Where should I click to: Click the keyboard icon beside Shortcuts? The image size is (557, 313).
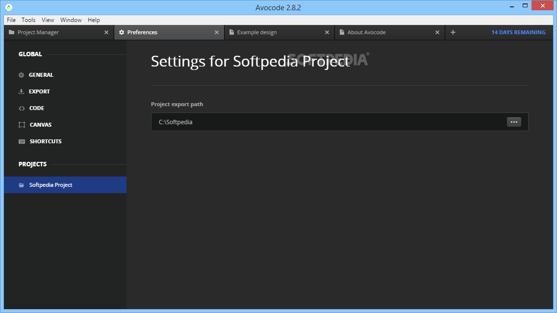[x=22, y=141]
